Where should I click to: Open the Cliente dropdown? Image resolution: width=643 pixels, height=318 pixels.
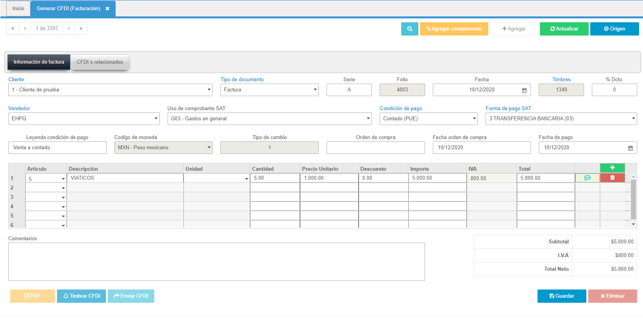point(110,90)
